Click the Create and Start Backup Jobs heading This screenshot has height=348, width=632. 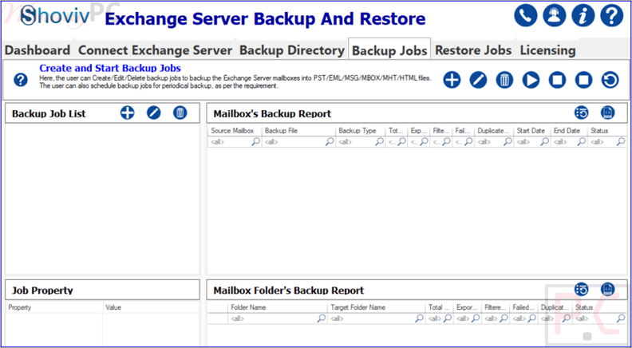110,68
